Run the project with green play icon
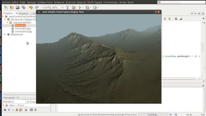This screenshot has height=116, width=206. [x=80, y=7]
